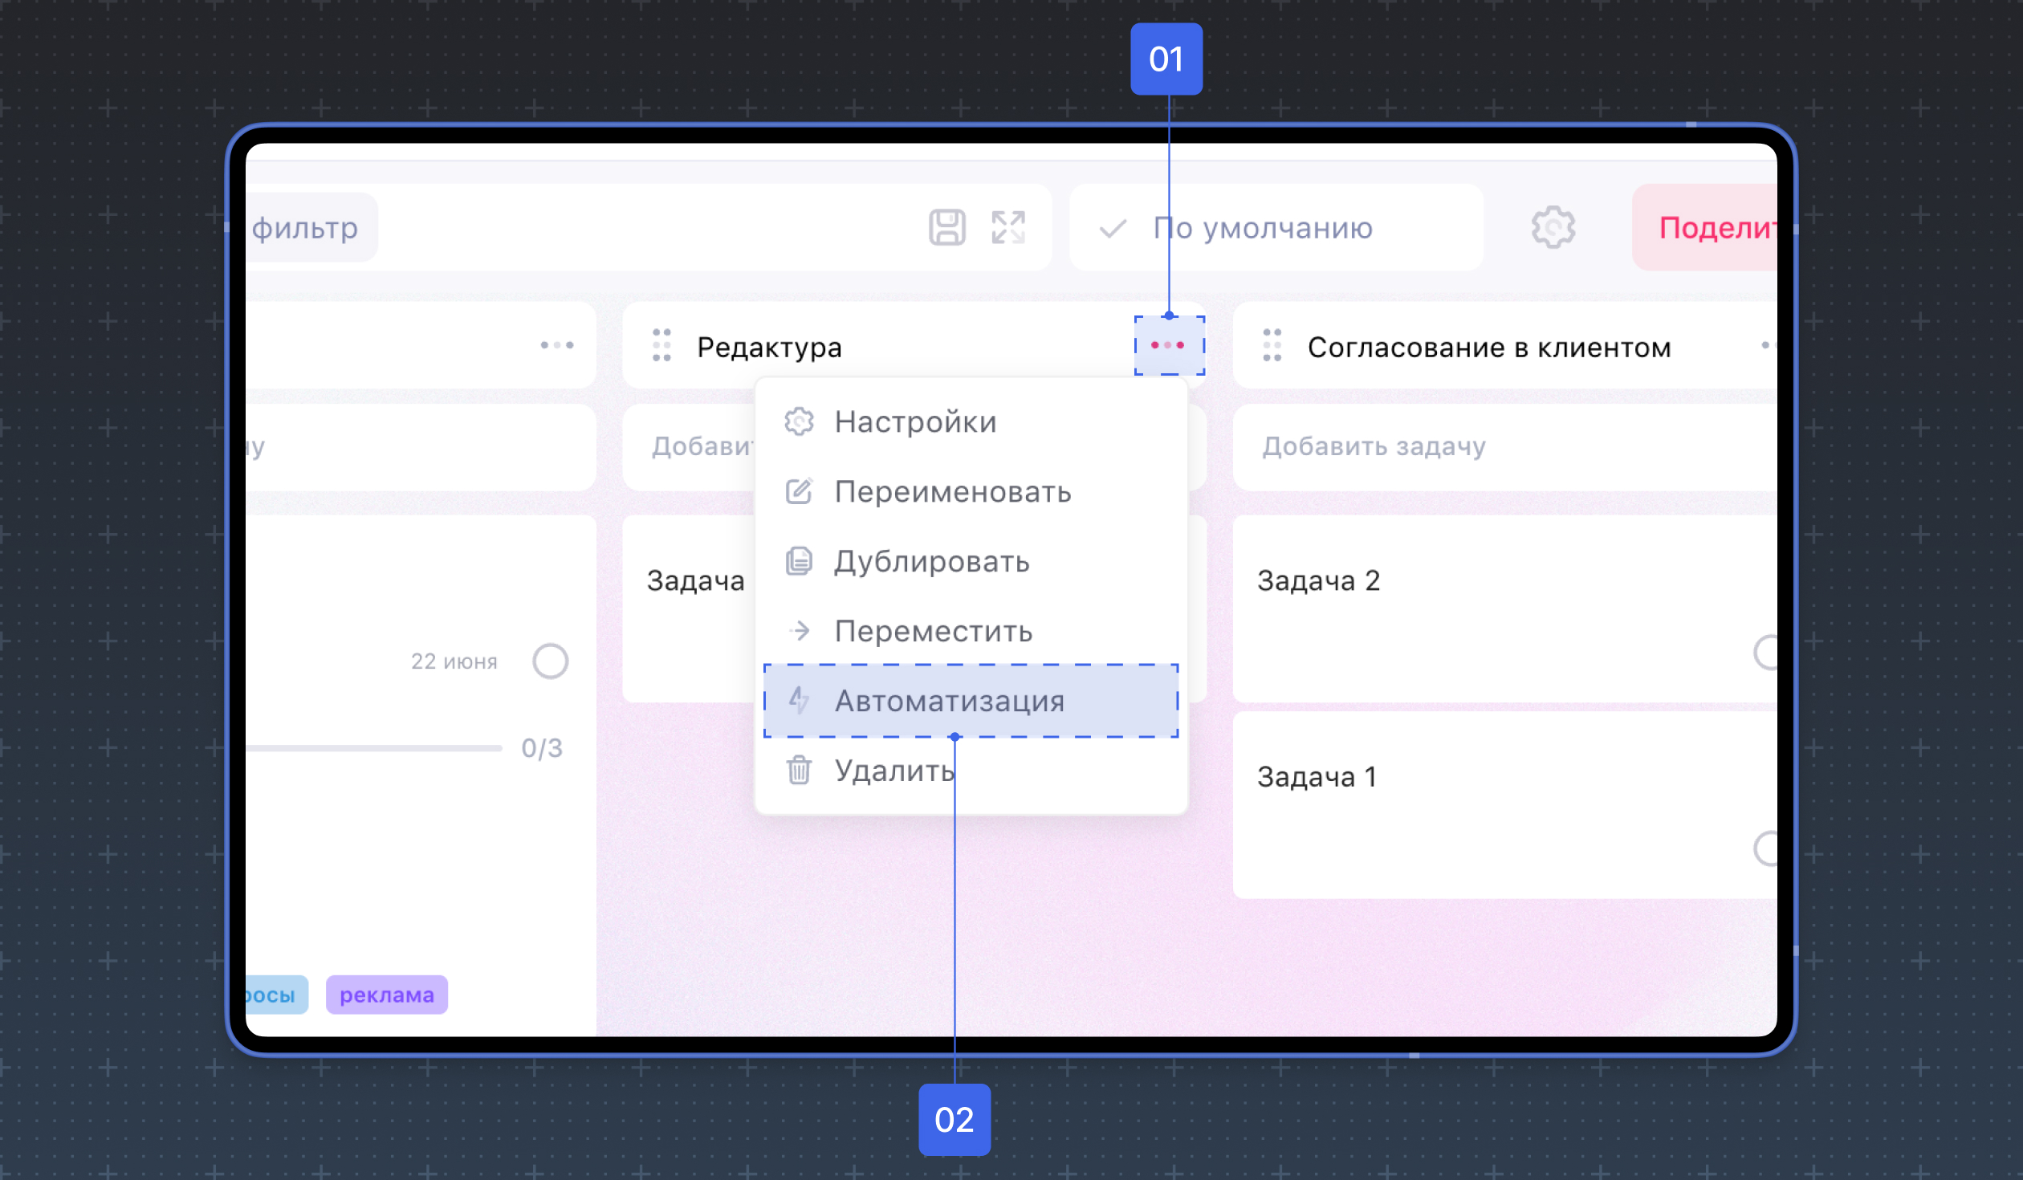Select Удалить in the column menu
2023x1180 pixels.
971,770
